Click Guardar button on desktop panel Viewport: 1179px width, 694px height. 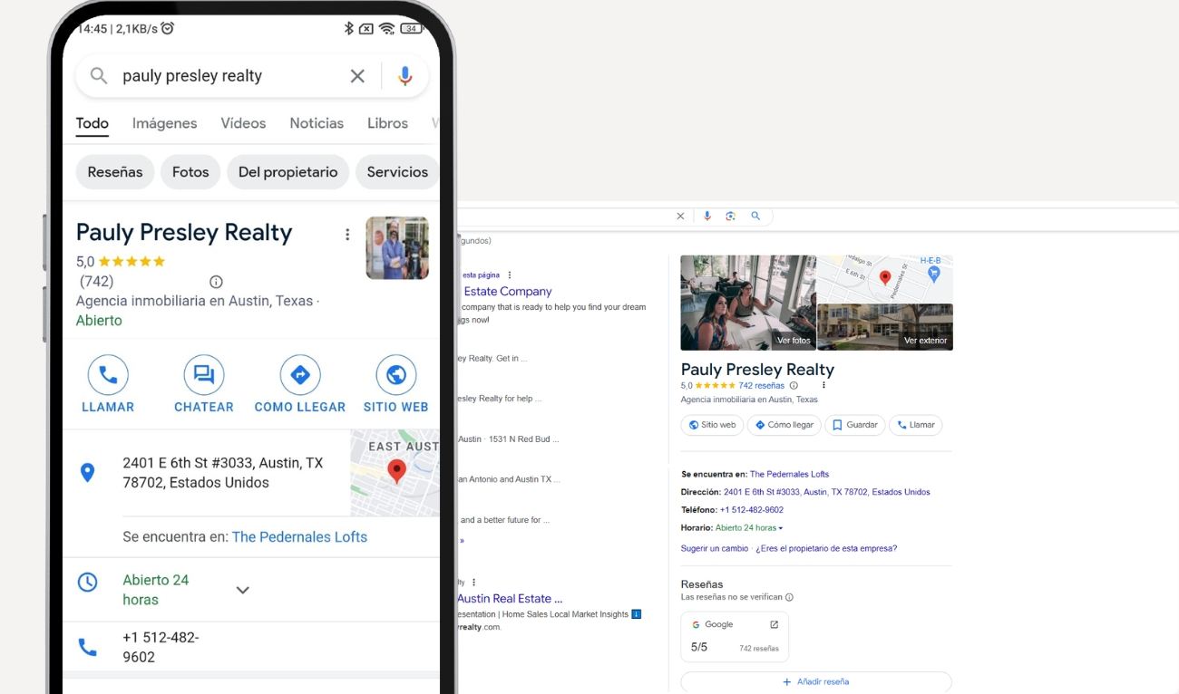(854, 425)
